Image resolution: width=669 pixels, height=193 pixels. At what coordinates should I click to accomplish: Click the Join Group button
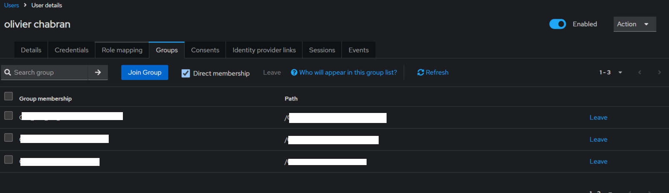[x=145, y=73]
